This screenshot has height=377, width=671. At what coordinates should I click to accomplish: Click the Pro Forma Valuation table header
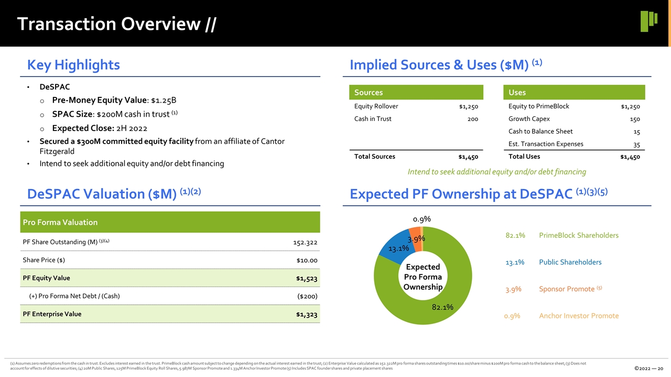coord(170,222)
